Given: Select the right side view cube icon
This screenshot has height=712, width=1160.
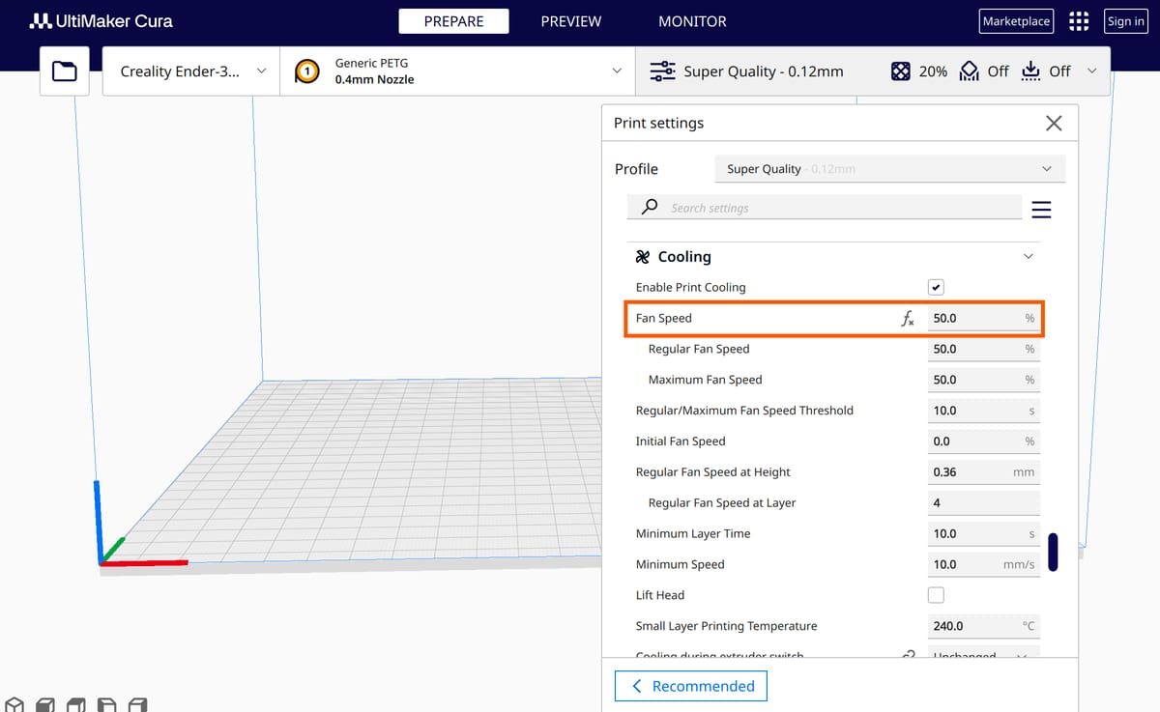Looking at the screenshot, I should (x=138, y=704).
